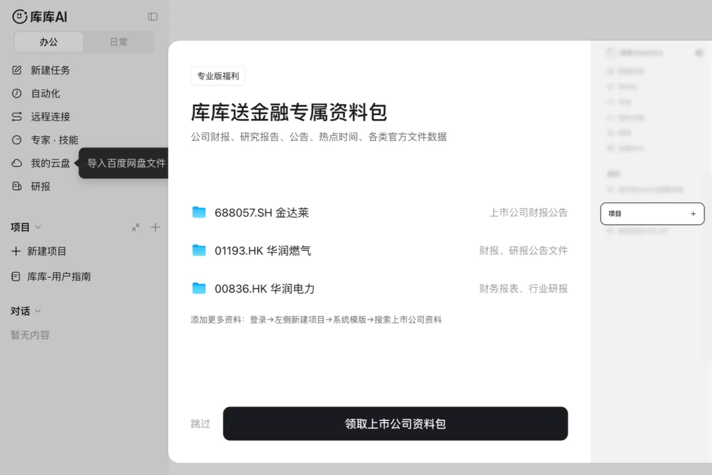Click the plus icon before 新建项目
Viewport: 712px width, 475px height.
[16, 251]
